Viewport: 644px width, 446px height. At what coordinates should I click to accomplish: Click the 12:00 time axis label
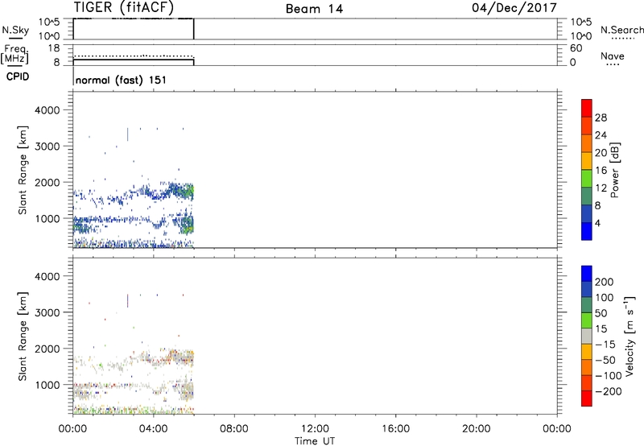(315, 429)
